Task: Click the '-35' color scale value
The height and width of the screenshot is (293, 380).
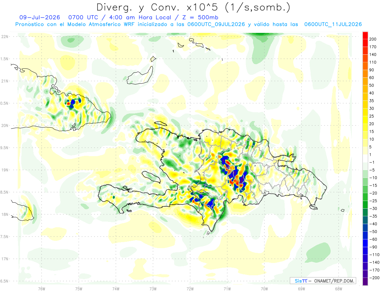Action: click(x=373, y=216)
